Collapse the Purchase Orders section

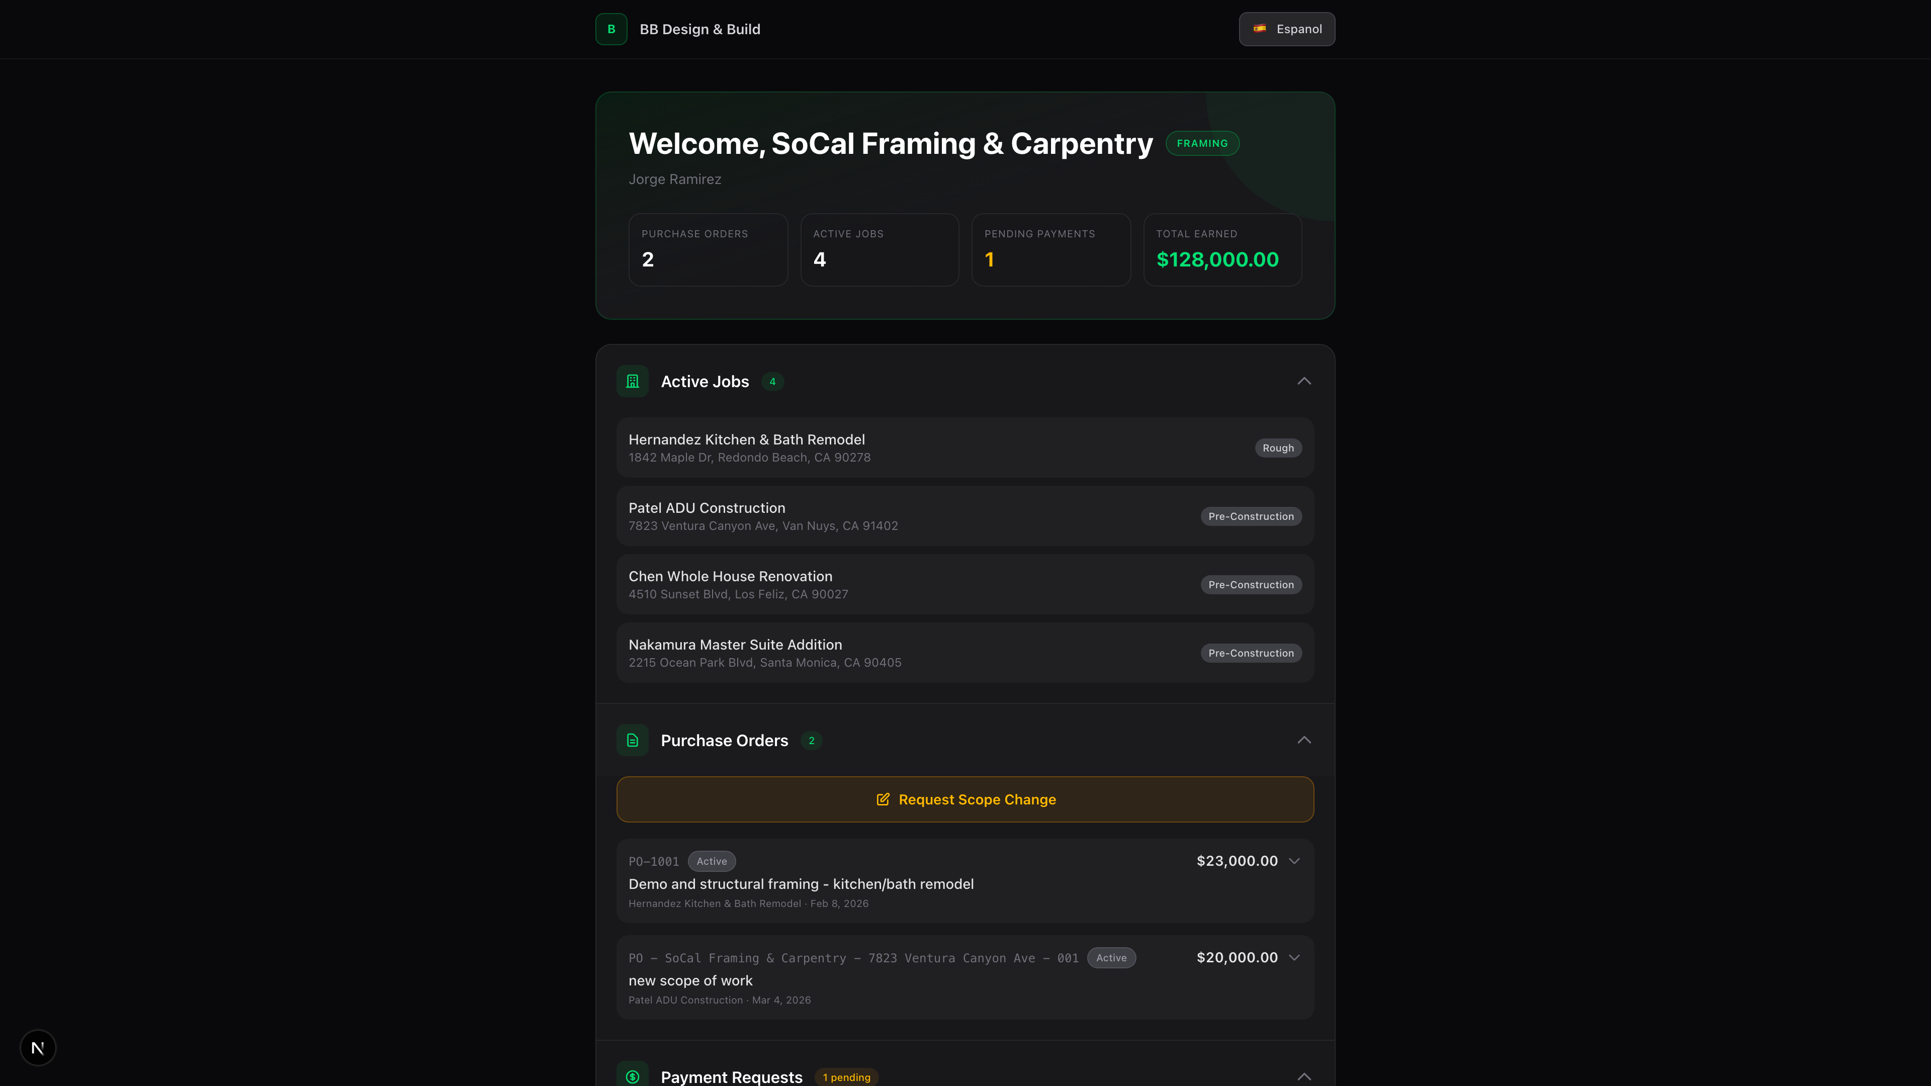tap(1304, 740)
